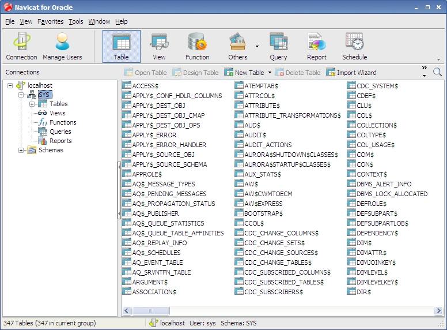Open the New Table dropdown arrow

[270, 73]
